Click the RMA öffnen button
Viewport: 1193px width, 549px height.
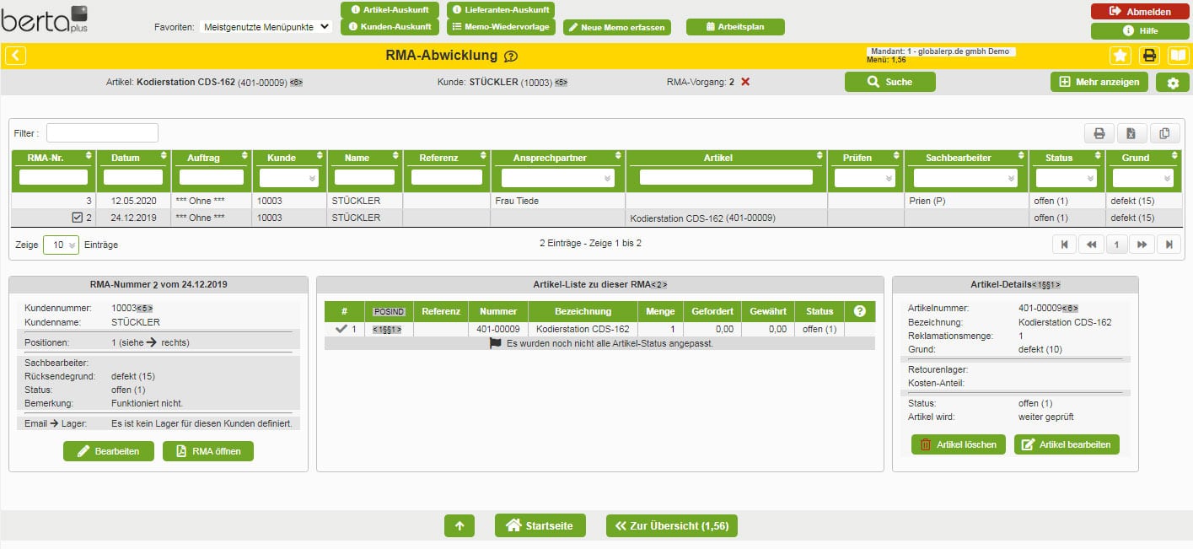pyautogui.click(x=208, y=451)
